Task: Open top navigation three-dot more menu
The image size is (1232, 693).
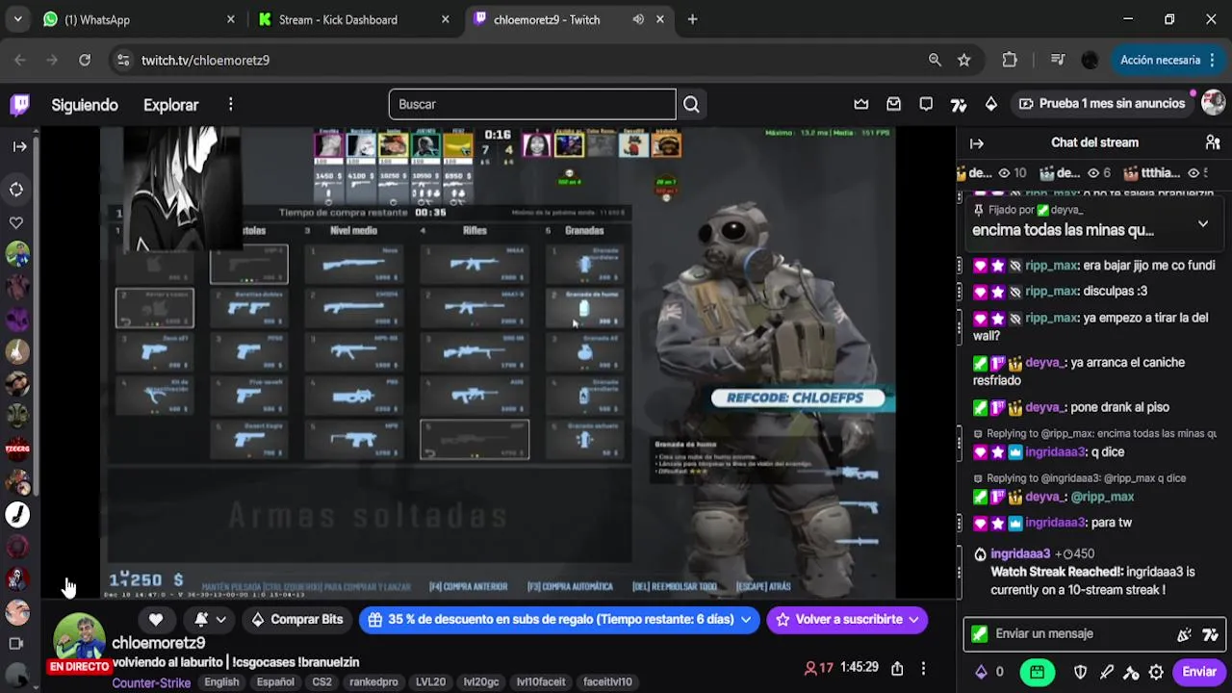Action: [x=231, y=104]
